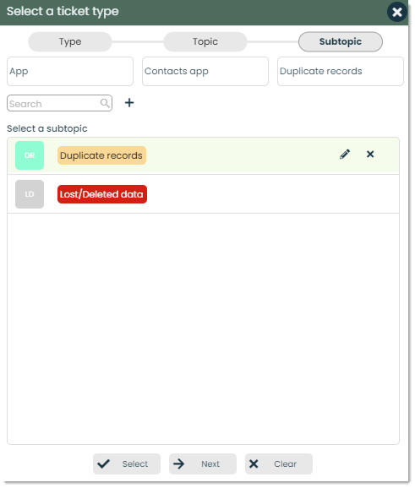Click the Next button label
The height and width of the screenshot is (488, 415).
click(210, 464)
